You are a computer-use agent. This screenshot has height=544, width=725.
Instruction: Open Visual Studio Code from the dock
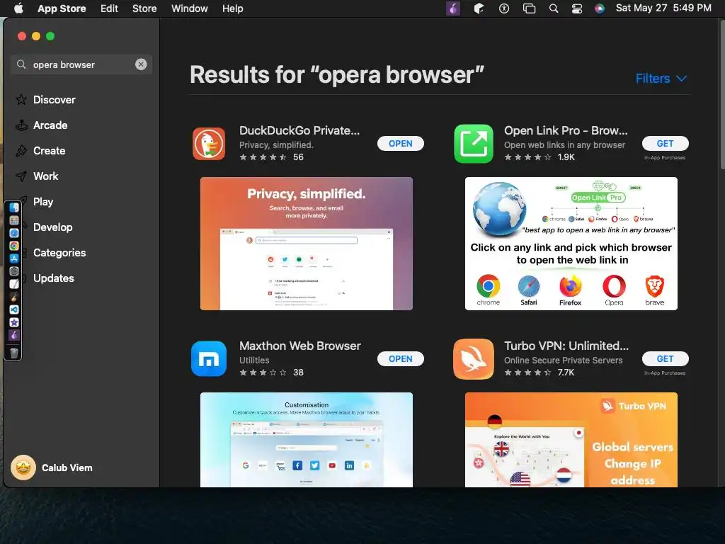point(14,310)
